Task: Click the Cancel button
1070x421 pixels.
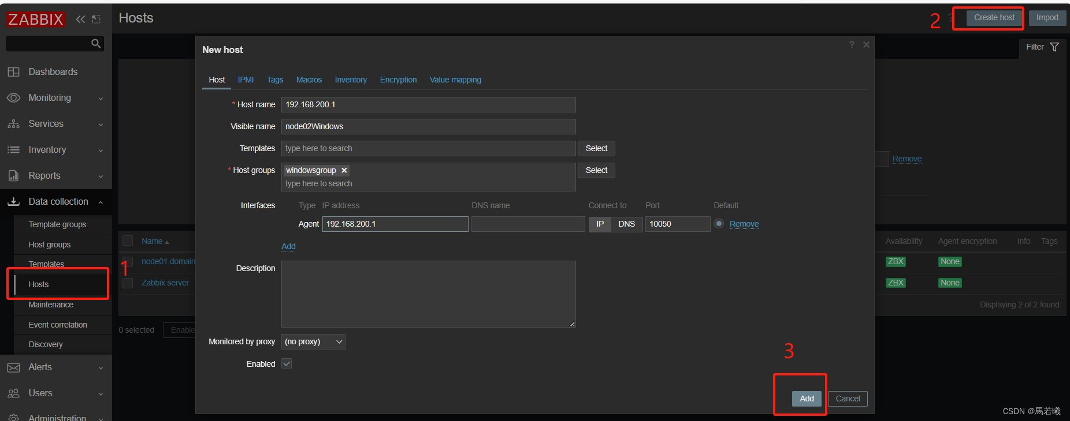Action: (x=848, y=399)
